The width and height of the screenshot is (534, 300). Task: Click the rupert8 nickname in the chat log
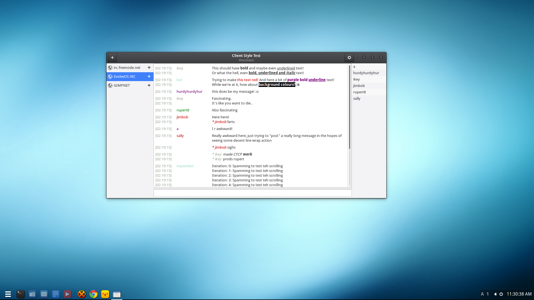pos(183,110)
